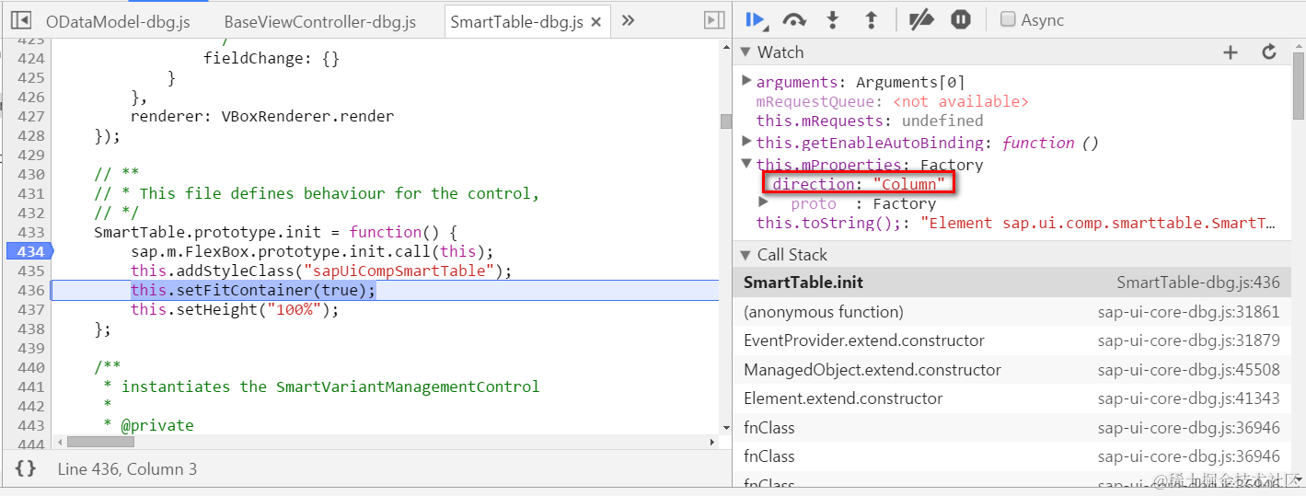This screenshot has height=496, width=1306.
Task: Click the this.toString() watch expression
Action: tap(1016, 223)
